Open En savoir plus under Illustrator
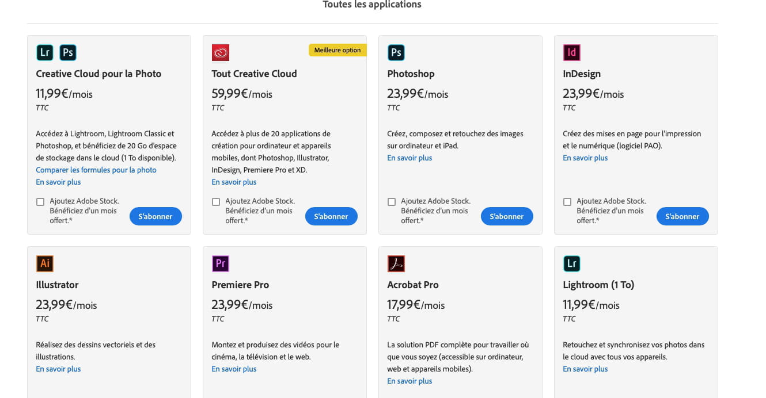Image resolution: width=766 pixels, height=398 pixels. point(58,369)
